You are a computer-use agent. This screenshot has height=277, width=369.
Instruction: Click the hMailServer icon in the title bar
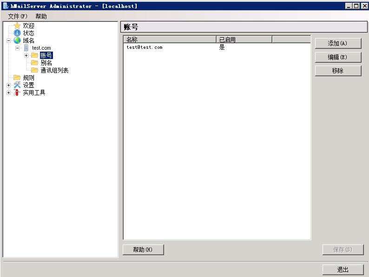(6, 6)
